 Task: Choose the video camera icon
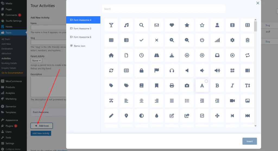pos(232,101)
